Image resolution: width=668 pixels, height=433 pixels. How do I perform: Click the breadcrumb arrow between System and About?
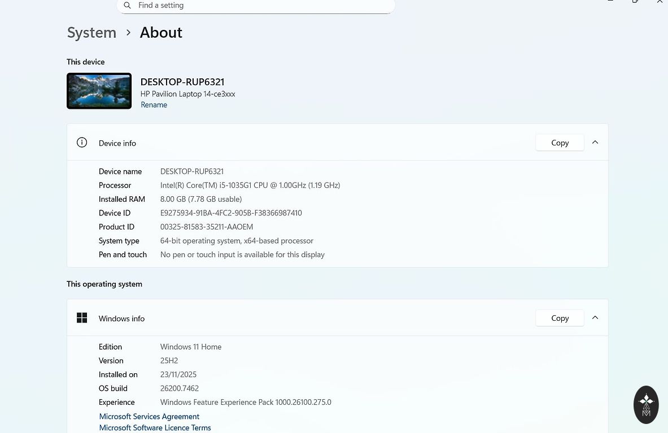tap(128, 33)
